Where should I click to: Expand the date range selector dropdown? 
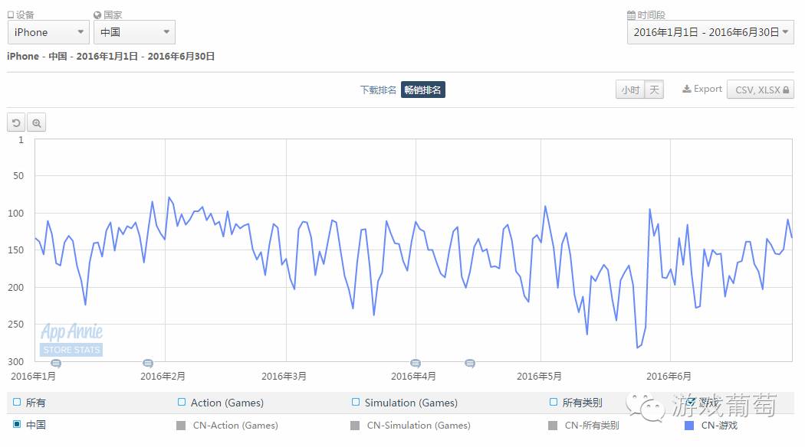click(x=710, y=32)
